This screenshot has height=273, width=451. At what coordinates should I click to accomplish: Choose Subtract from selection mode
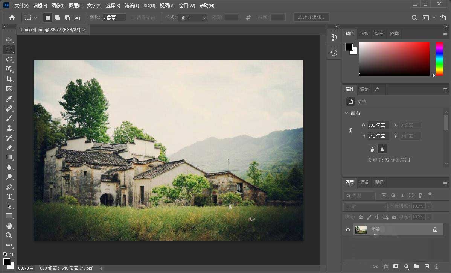click(x=67, y=18)
